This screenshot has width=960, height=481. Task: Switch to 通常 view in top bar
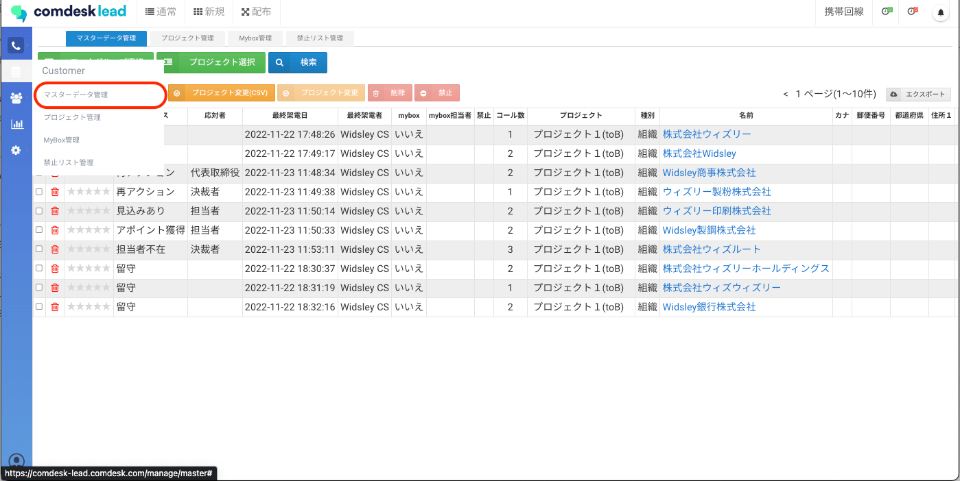[161, 12]
